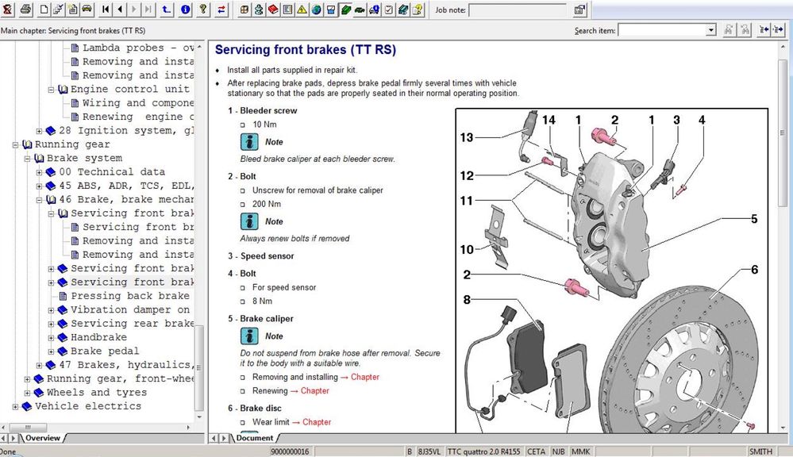Click the '8J35VL' status bar cell
This screenshot has width=793, height=457.
coord(429,451)
